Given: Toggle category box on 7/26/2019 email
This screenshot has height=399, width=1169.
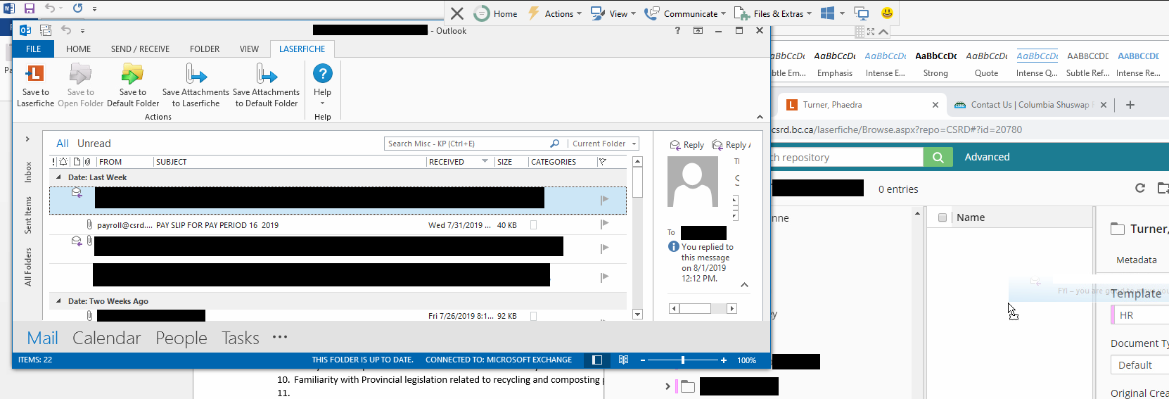Looking at the screenshot, I should [x=533, y=316].
